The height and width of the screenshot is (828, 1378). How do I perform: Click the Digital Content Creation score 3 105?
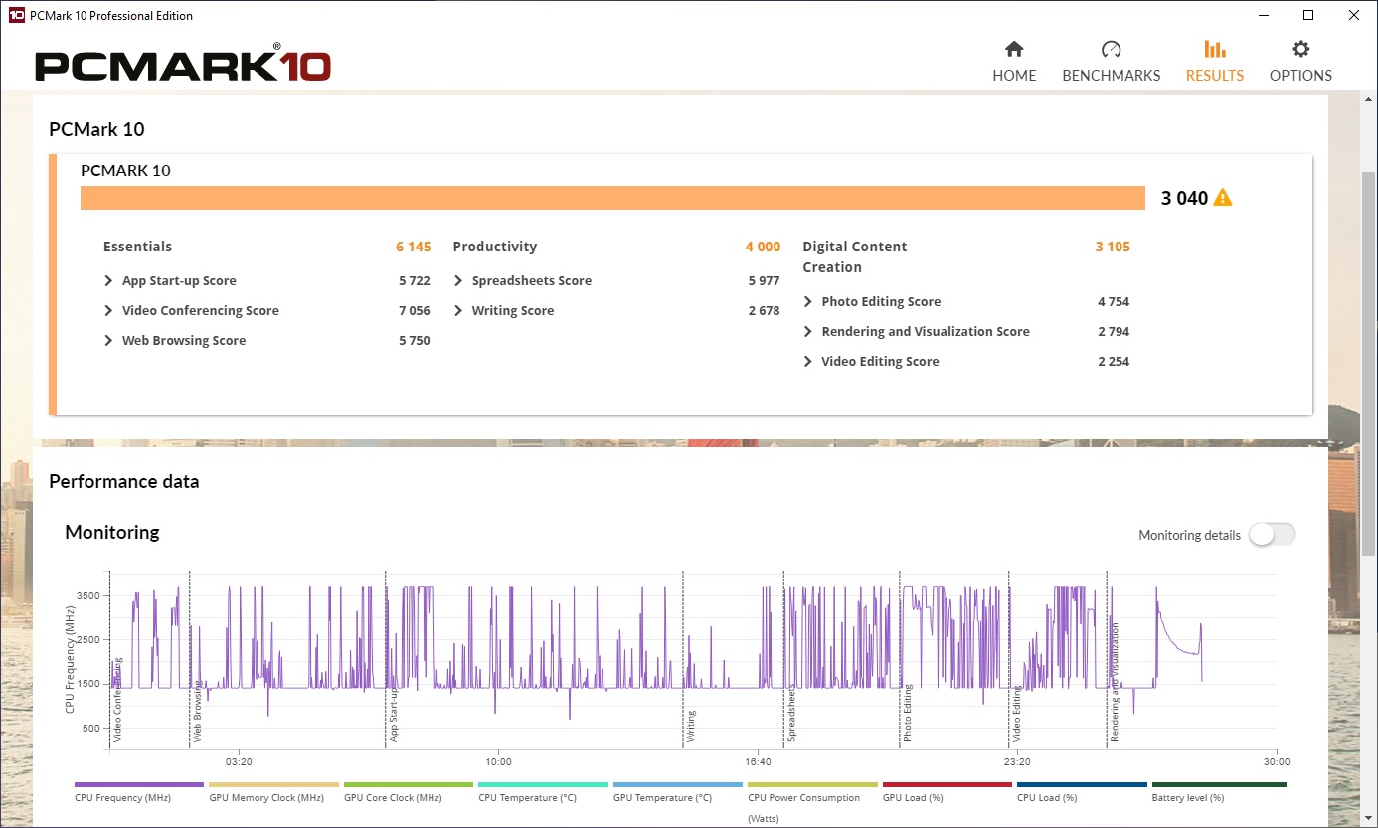(x=1113, y=248)
